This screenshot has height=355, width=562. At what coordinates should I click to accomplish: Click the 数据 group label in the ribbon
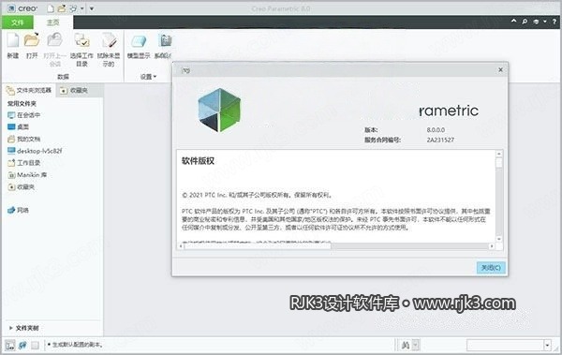[x=63, y=77]
